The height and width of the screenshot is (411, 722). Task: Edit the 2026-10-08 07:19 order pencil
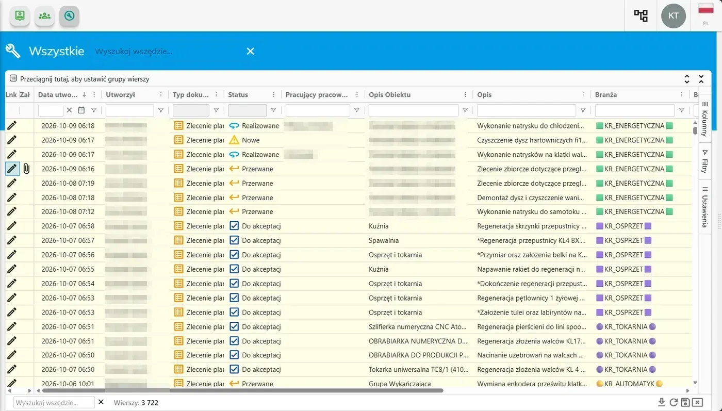point(12,183)
